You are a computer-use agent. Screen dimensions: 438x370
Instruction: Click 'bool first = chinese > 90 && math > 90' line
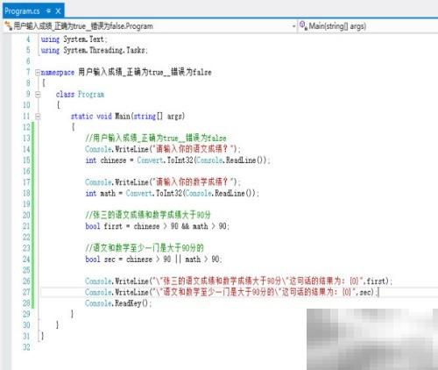[157, 226]
